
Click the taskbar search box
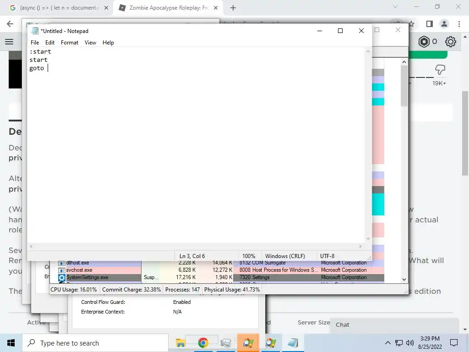(x=95, y=343)
